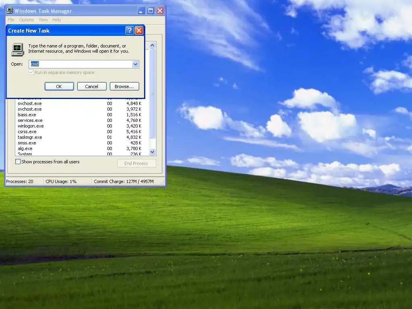The height and width of the screenshot is (309, 412).
Task: Select the smss.exe process row
Action: (x=81, y=143)
